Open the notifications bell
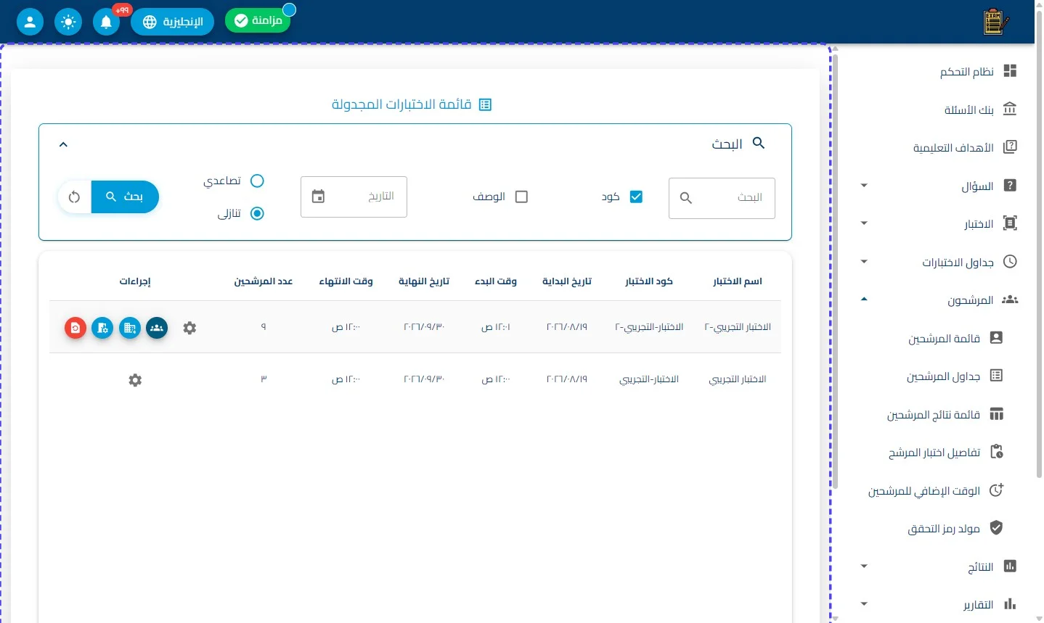Screen dimensions: 1044x623 point(106,22)
